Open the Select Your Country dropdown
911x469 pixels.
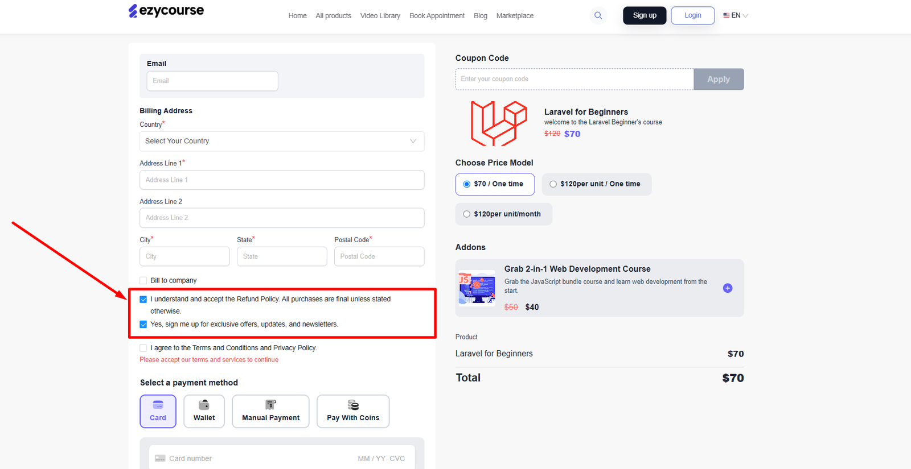pyautogui.click(x=282, y=142)
